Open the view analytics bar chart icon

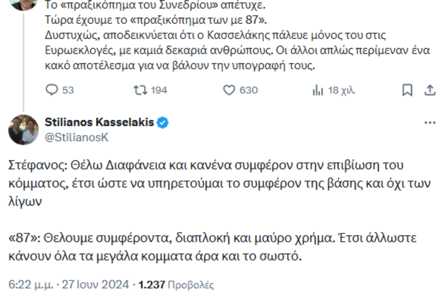click(317, 90)
